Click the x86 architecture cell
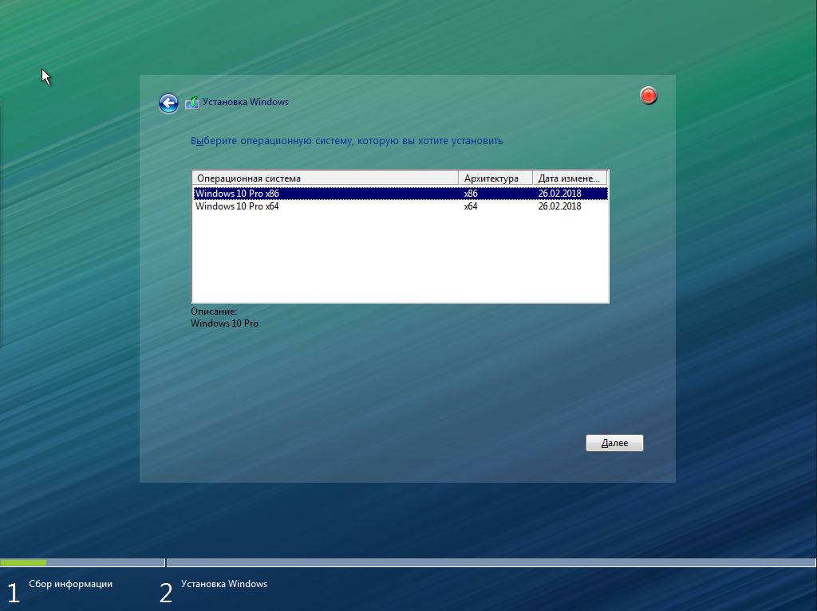Image resolution: width=817 pixels, height=611 pixels. click(471, 193)
